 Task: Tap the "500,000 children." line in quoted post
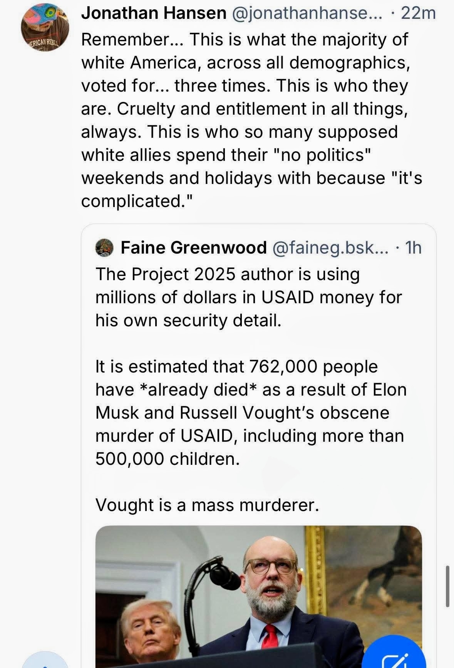click(168, 459)
